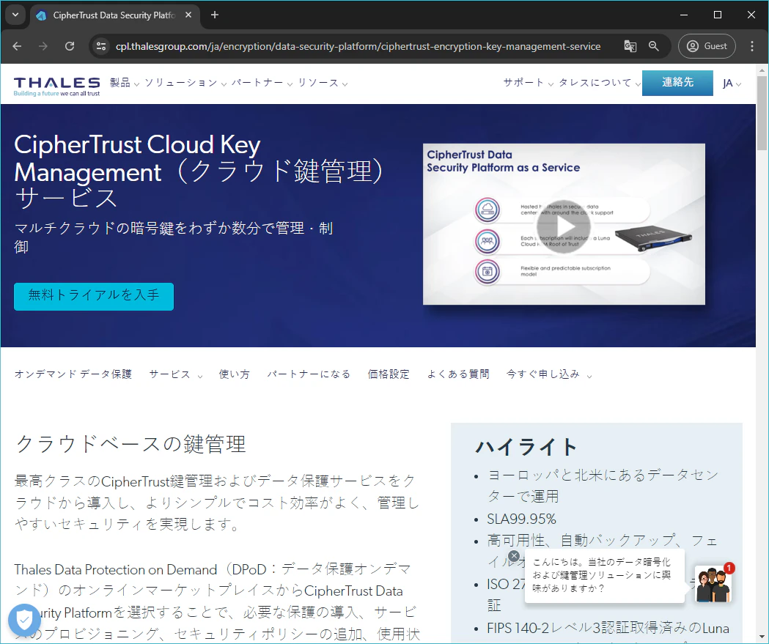Click the ハイライト heading
The height and width of the screenshot is (644, 769).
tap(527, 446)
